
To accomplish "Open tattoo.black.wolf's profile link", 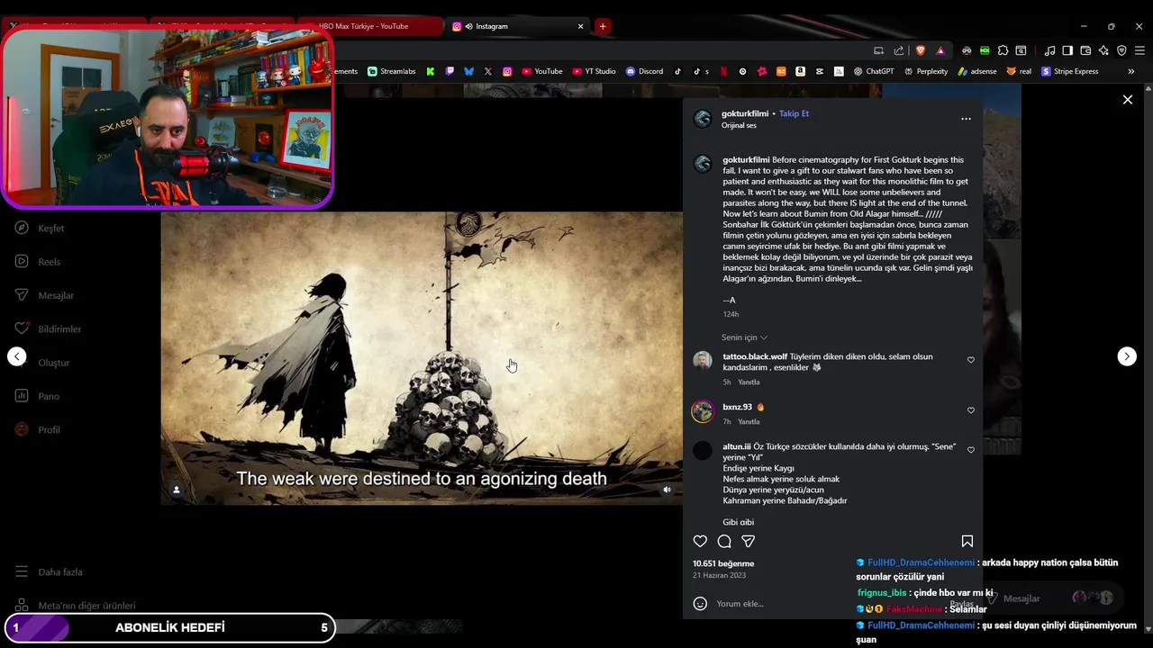I will (x=755, y=356).
